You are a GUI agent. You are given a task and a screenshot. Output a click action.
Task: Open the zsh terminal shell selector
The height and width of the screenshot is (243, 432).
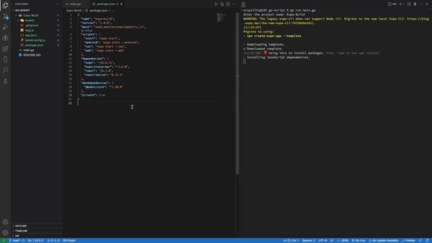[x=393, y=4]
